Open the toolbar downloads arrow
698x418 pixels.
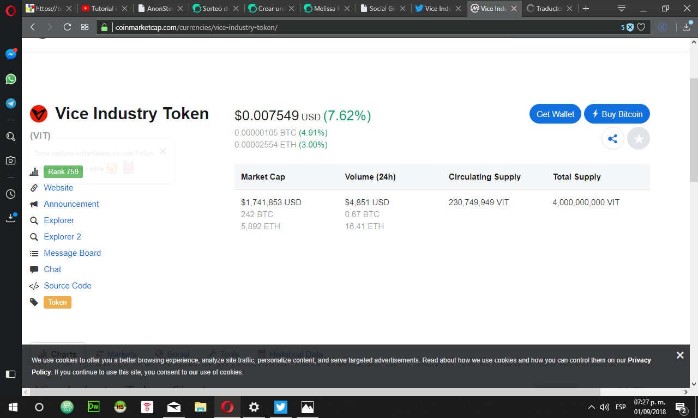(x=687, y=27)
